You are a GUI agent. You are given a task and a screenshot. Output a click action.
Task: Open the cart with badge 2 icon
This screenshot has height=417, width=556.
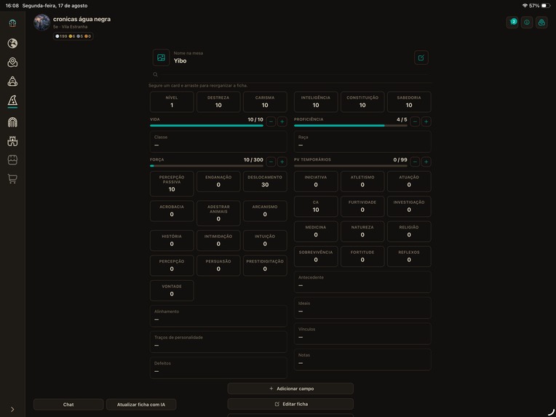(512, 23)
